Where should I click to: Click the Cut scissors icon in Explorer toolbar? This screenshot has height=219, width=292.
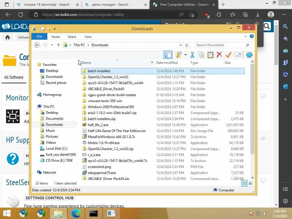(192, 55)
